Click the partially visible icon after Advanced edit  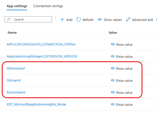(156, 20)
